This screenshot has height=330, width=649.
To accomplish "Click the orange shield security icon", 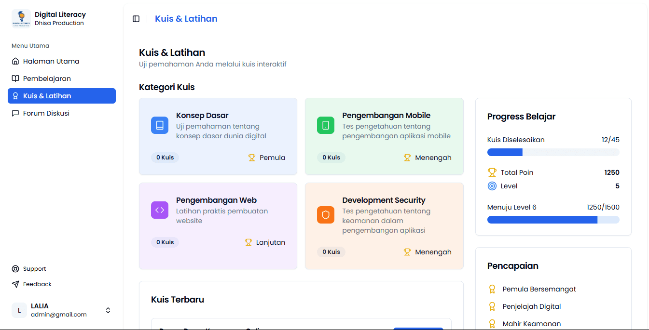I will (x=326, y=215).
